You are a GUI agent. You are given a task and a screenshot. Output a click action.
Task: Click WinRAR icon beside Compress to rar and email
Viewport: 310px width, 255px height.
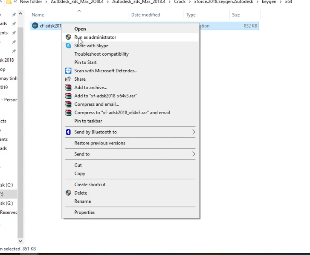tap(68, 113)
